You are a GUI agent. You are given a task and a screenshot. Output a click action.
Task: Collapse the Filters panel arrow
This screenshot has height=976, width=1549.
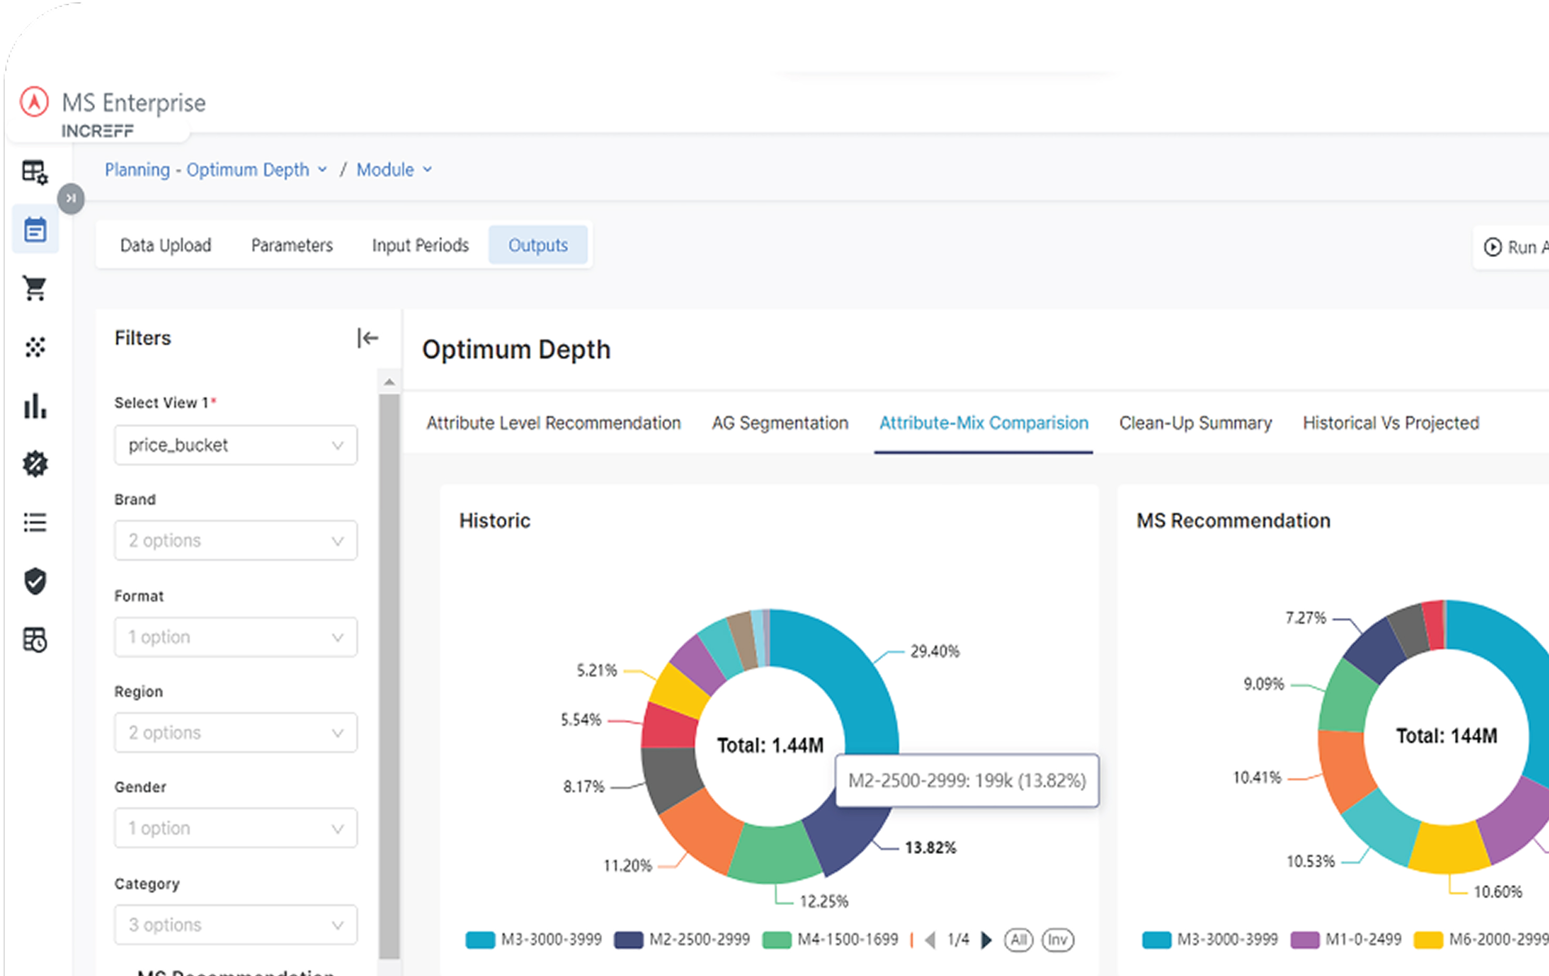click(368, 337)
